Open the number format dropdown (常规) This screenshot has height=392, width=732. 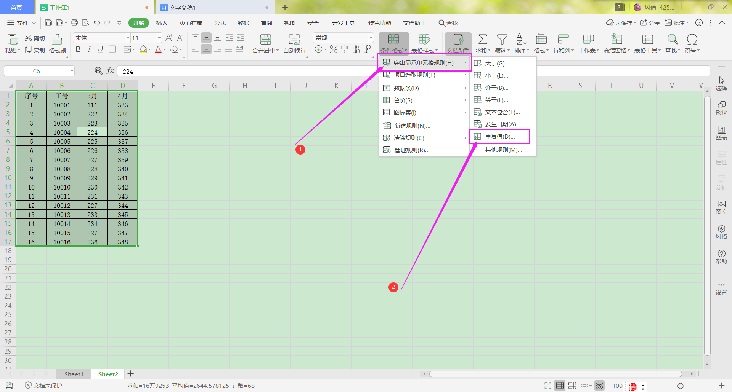[371, 38]
